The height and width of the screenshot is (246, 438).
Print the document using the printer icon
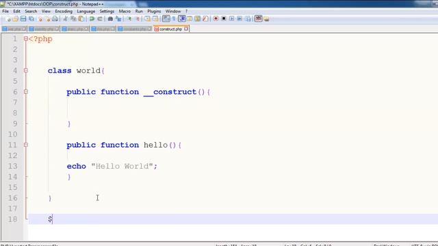pyautogui.click(x=55, y=18)
